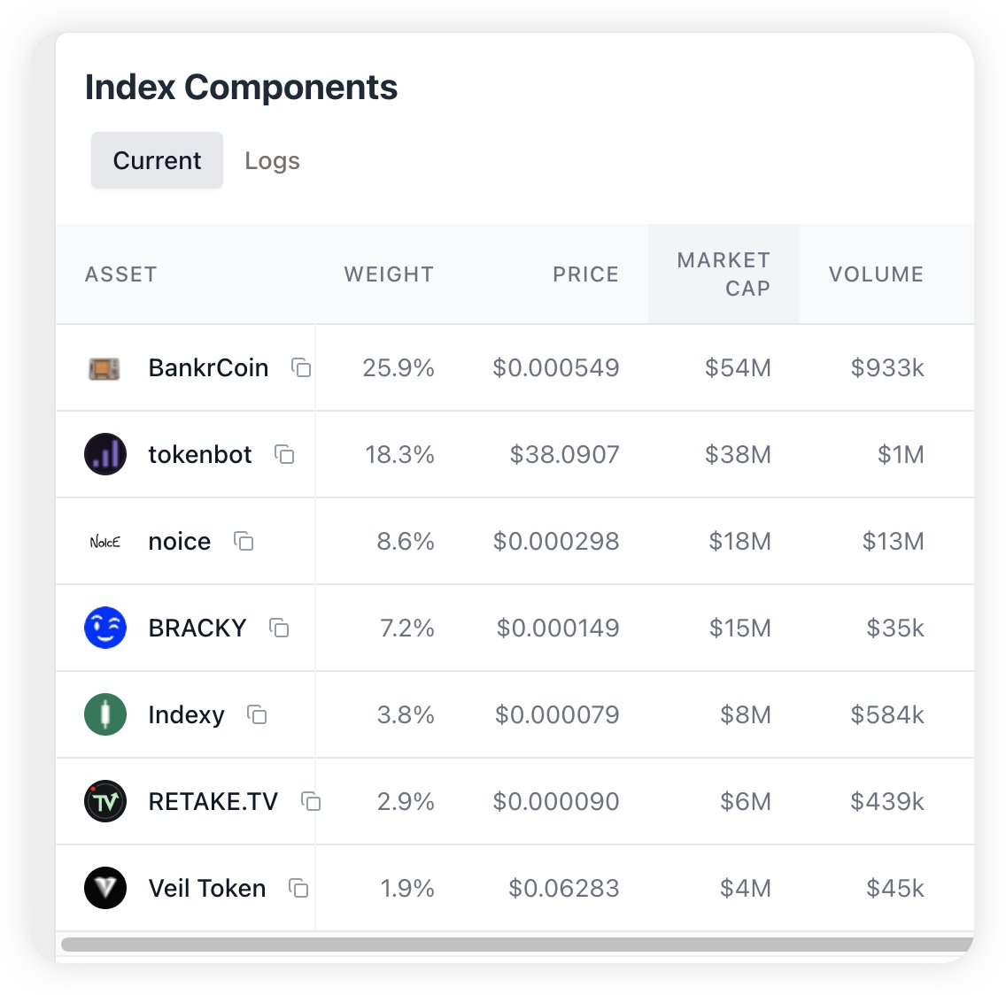Screen dimensions: 1006x995
Task: Copy the Veil Token address
Action: 298,889
